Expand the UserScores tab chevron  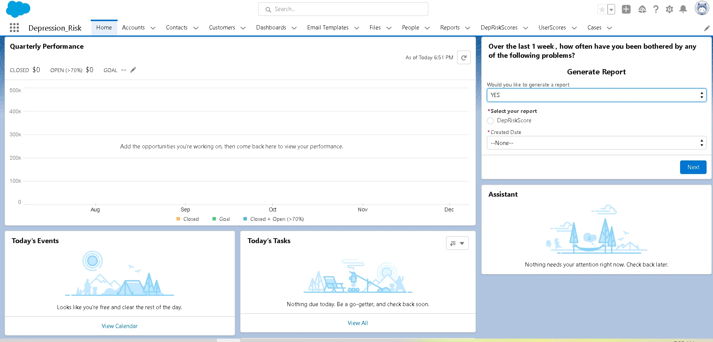click(x=574, y=28)
